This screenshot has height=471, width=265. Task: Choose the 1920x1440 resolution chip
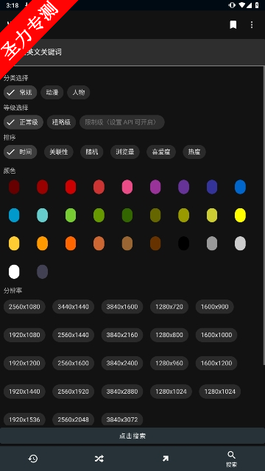[24, 392]
